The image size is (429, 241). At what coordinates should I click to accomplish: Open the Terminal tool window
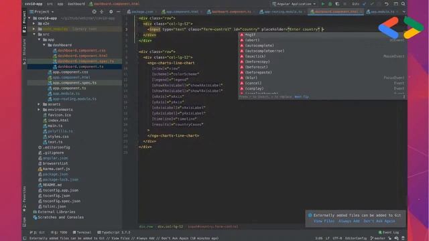(x=82, y=232)
